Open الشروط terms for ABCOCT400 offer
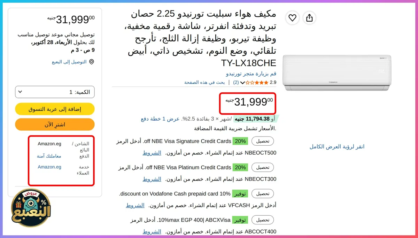Viewport: 418px width, 238px height. 152,232
